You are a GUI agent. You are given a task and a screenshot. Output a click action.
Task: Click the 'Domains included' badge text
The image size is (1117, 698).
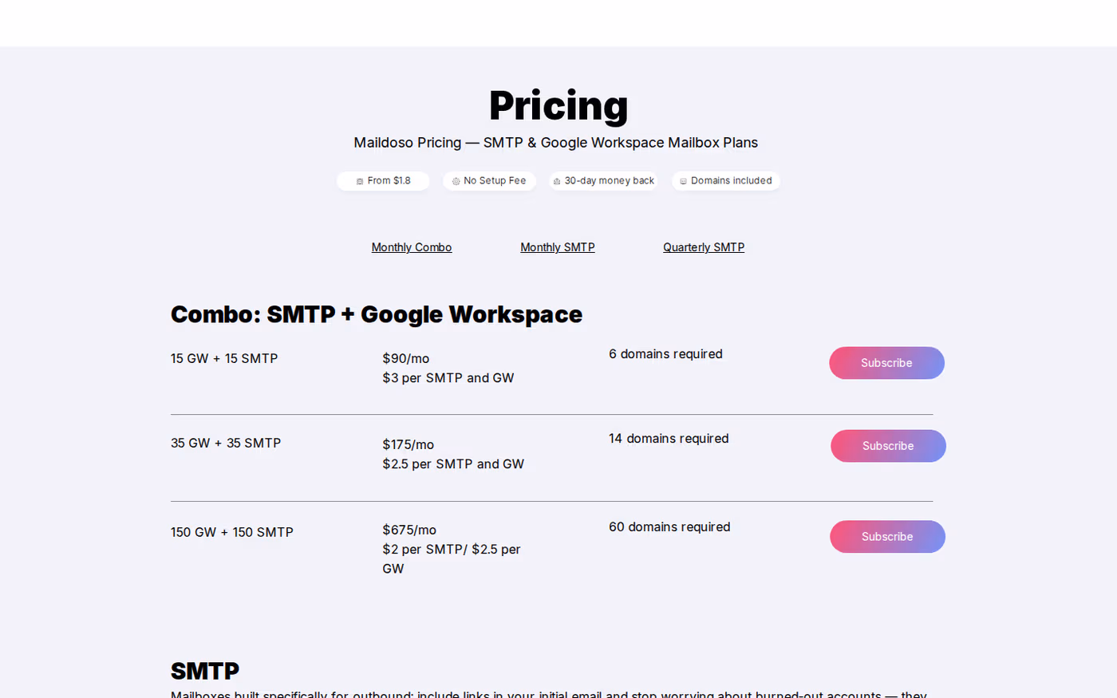point(732,181)
